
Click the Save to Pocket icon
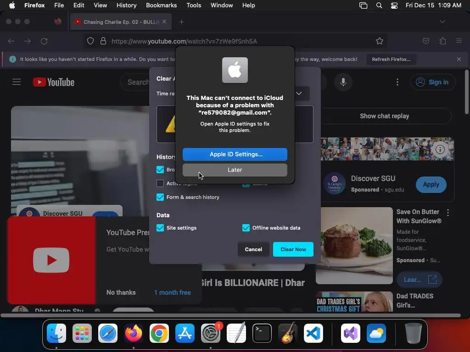point(425,41)
